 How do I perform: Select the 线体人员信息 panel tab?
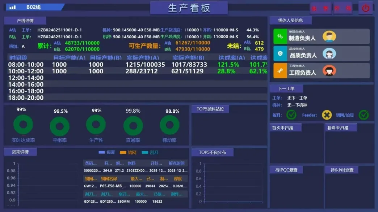pyautogui.click(x=290, y=21)
